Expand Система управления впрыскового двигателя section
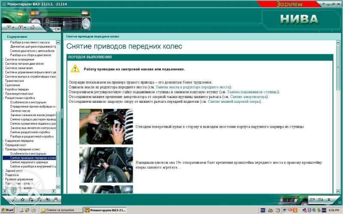The image size is (343, 214). tap(30, 72)
